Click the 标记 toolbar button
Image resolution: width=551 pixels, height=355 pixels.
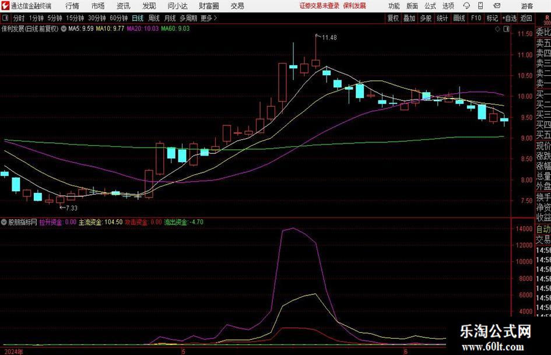492,18
